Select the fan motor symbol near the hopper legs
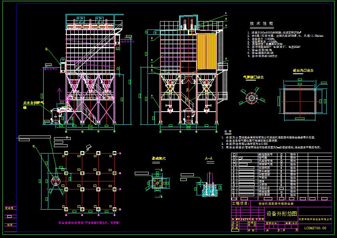The height and width of the screenshot is (238, 337). (58, 114)
